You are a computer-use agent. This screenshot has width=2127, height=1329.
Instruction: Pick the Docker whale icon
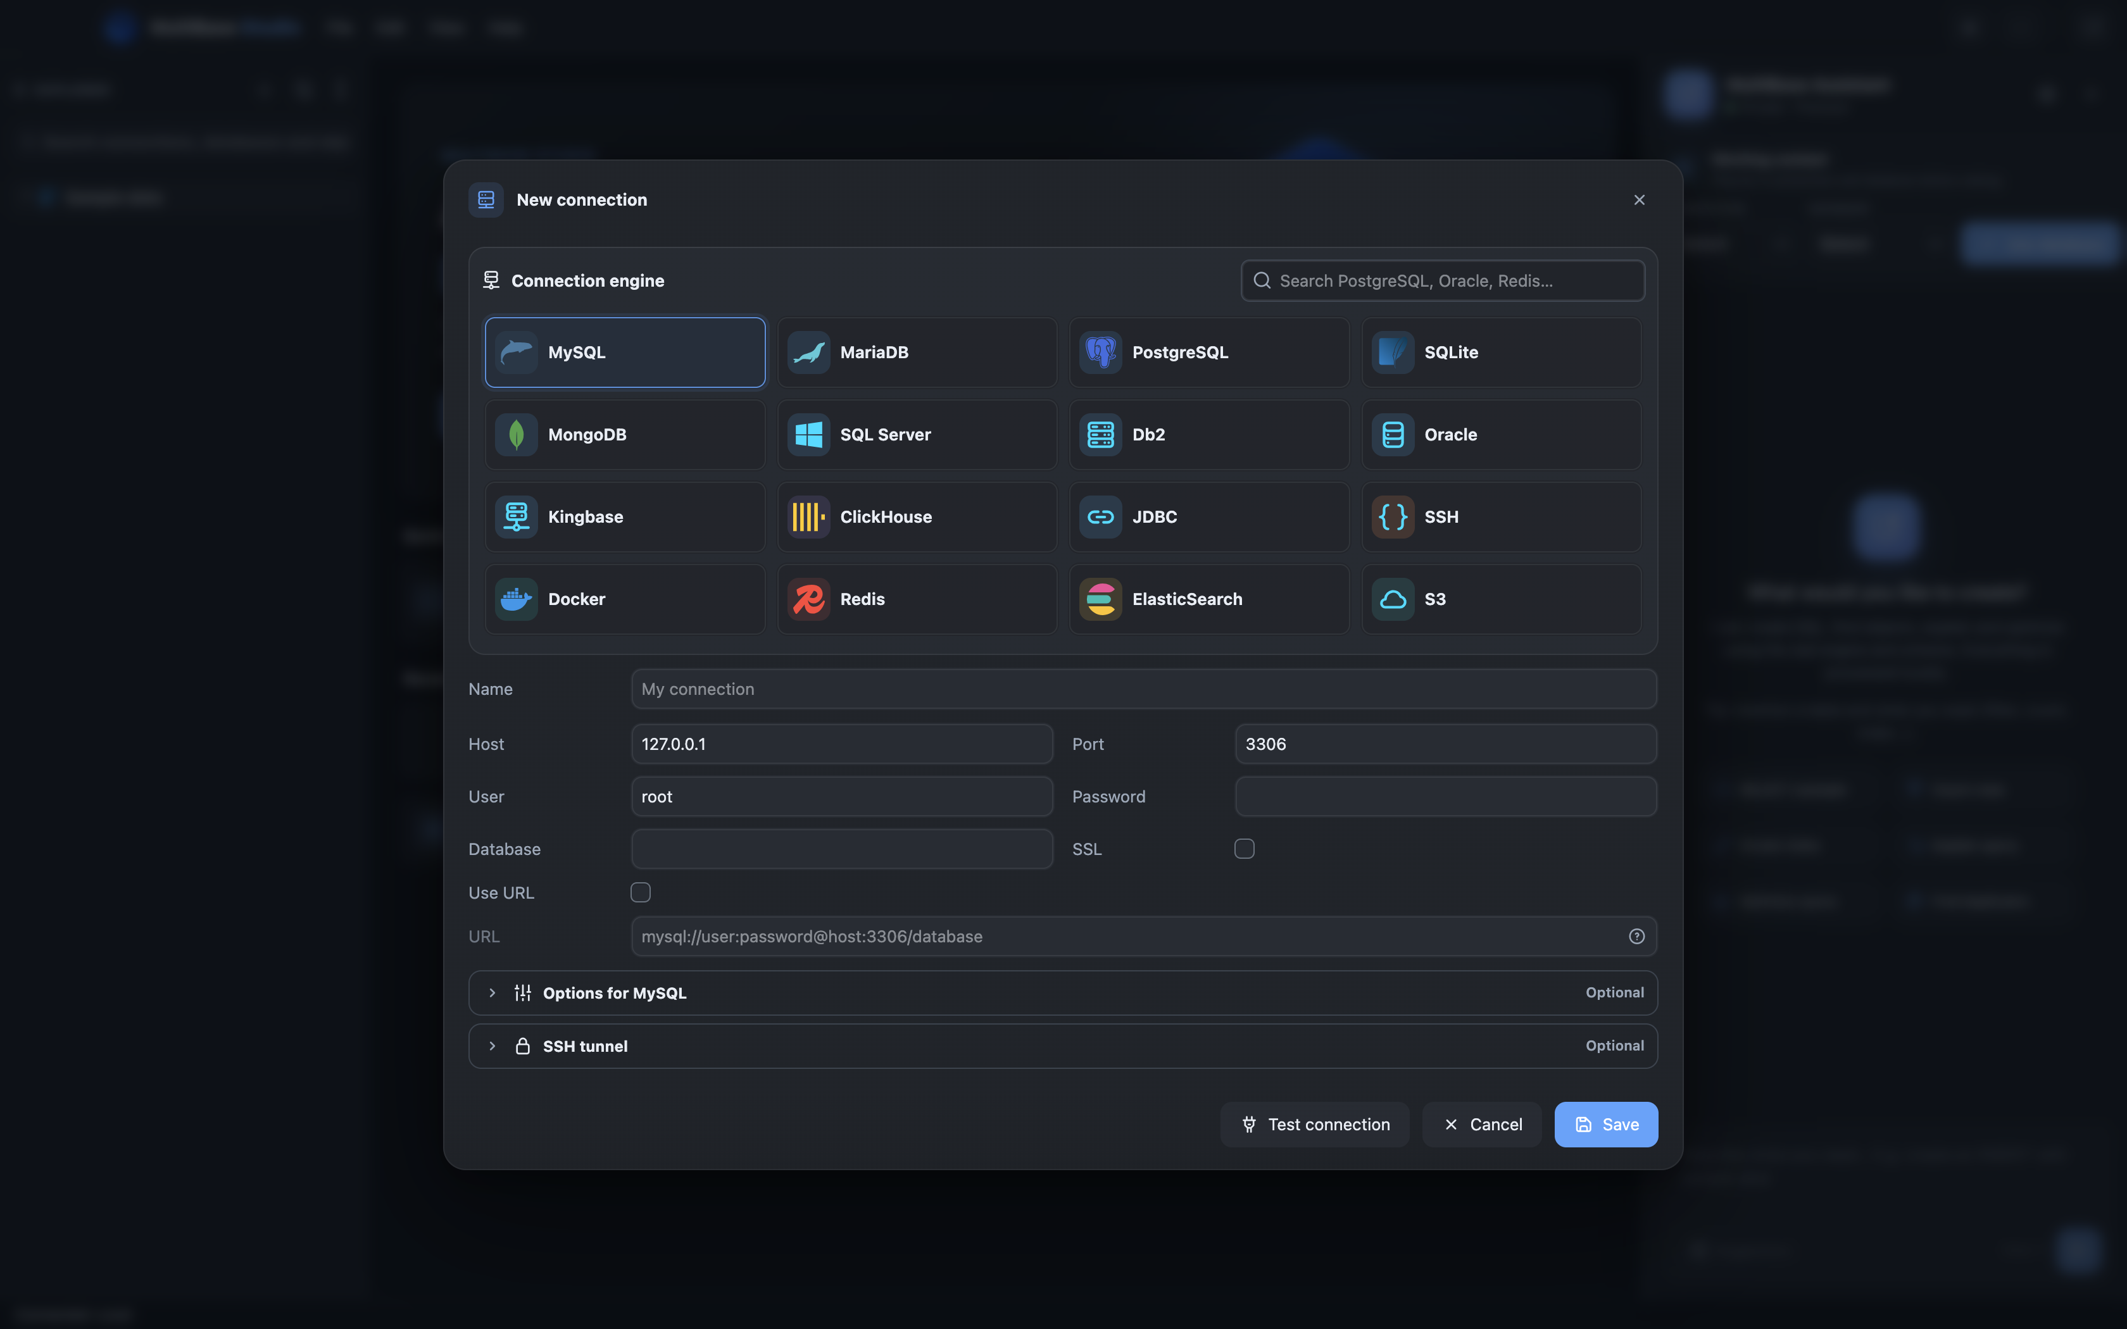point(516,599)
